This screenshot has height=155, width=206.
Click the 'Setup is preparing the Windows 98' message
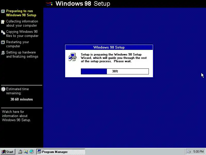point(114,58)
